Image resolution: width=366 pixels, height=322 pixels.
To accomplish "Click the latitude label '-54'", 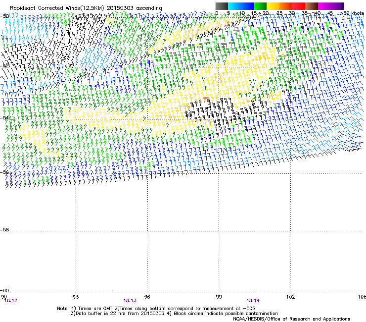I will coord(4,118).
